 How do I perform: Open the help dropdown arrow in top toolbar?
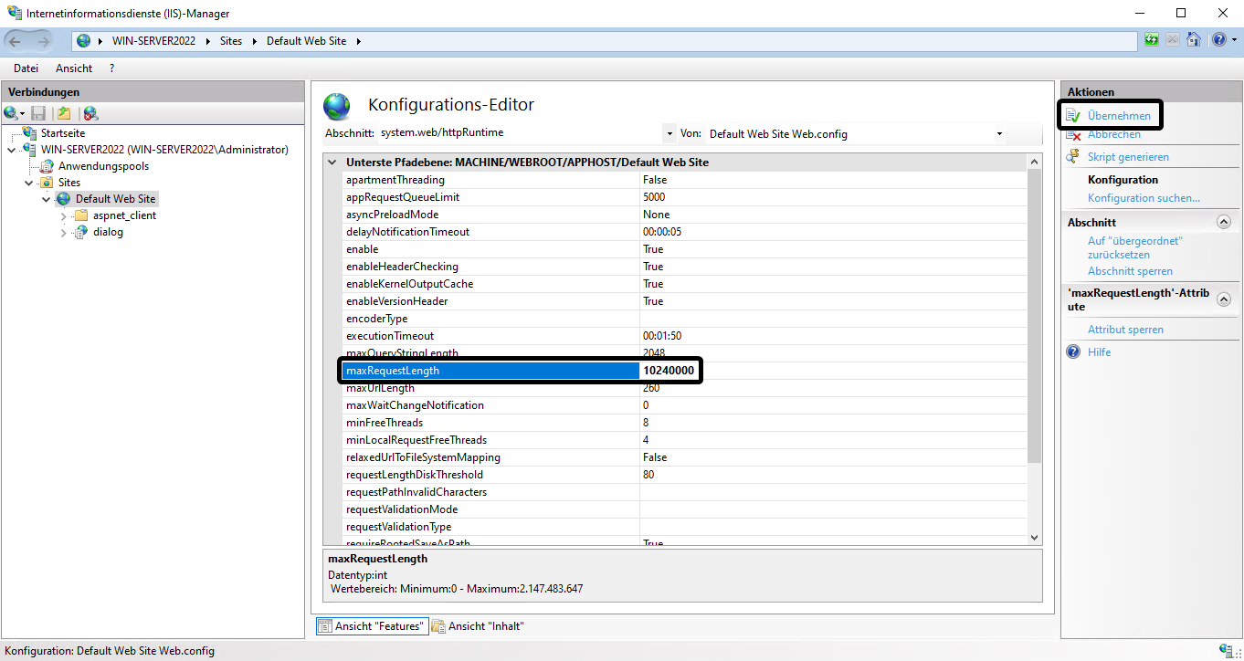pyautogui.click(x=1232, y=40)
